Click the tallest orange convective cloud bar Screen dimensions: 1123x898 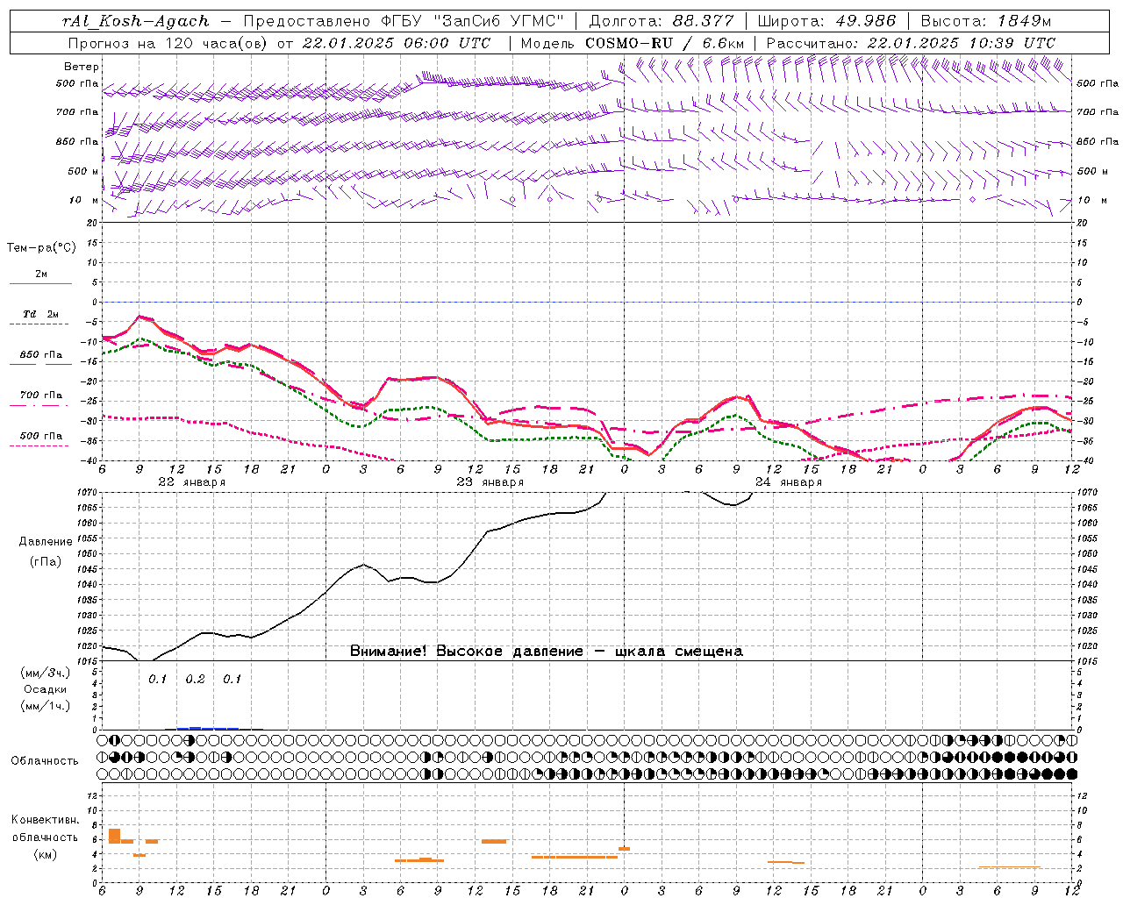(114, 836)
